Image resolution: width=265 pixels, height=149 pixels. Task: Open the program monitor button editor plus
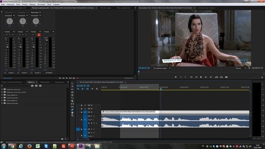[262, 77]
